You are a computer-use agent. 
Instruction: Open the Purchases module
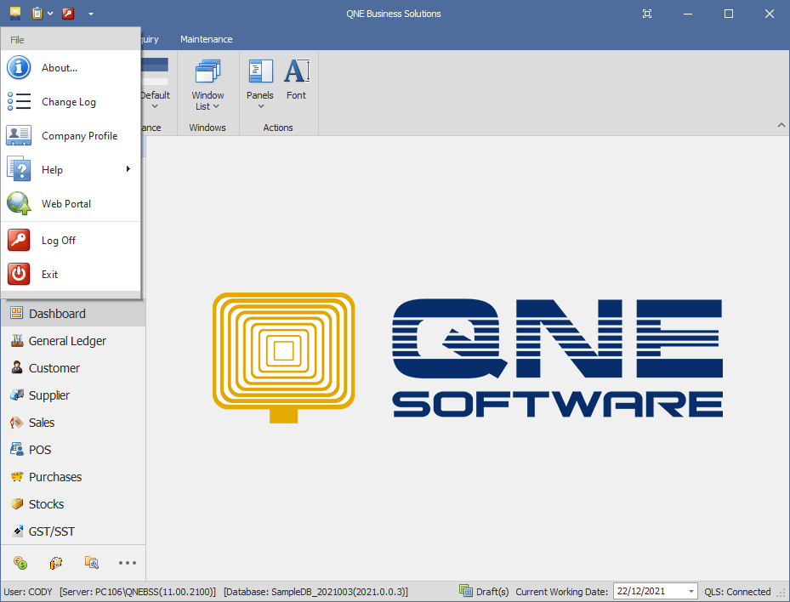pos(73,477)
